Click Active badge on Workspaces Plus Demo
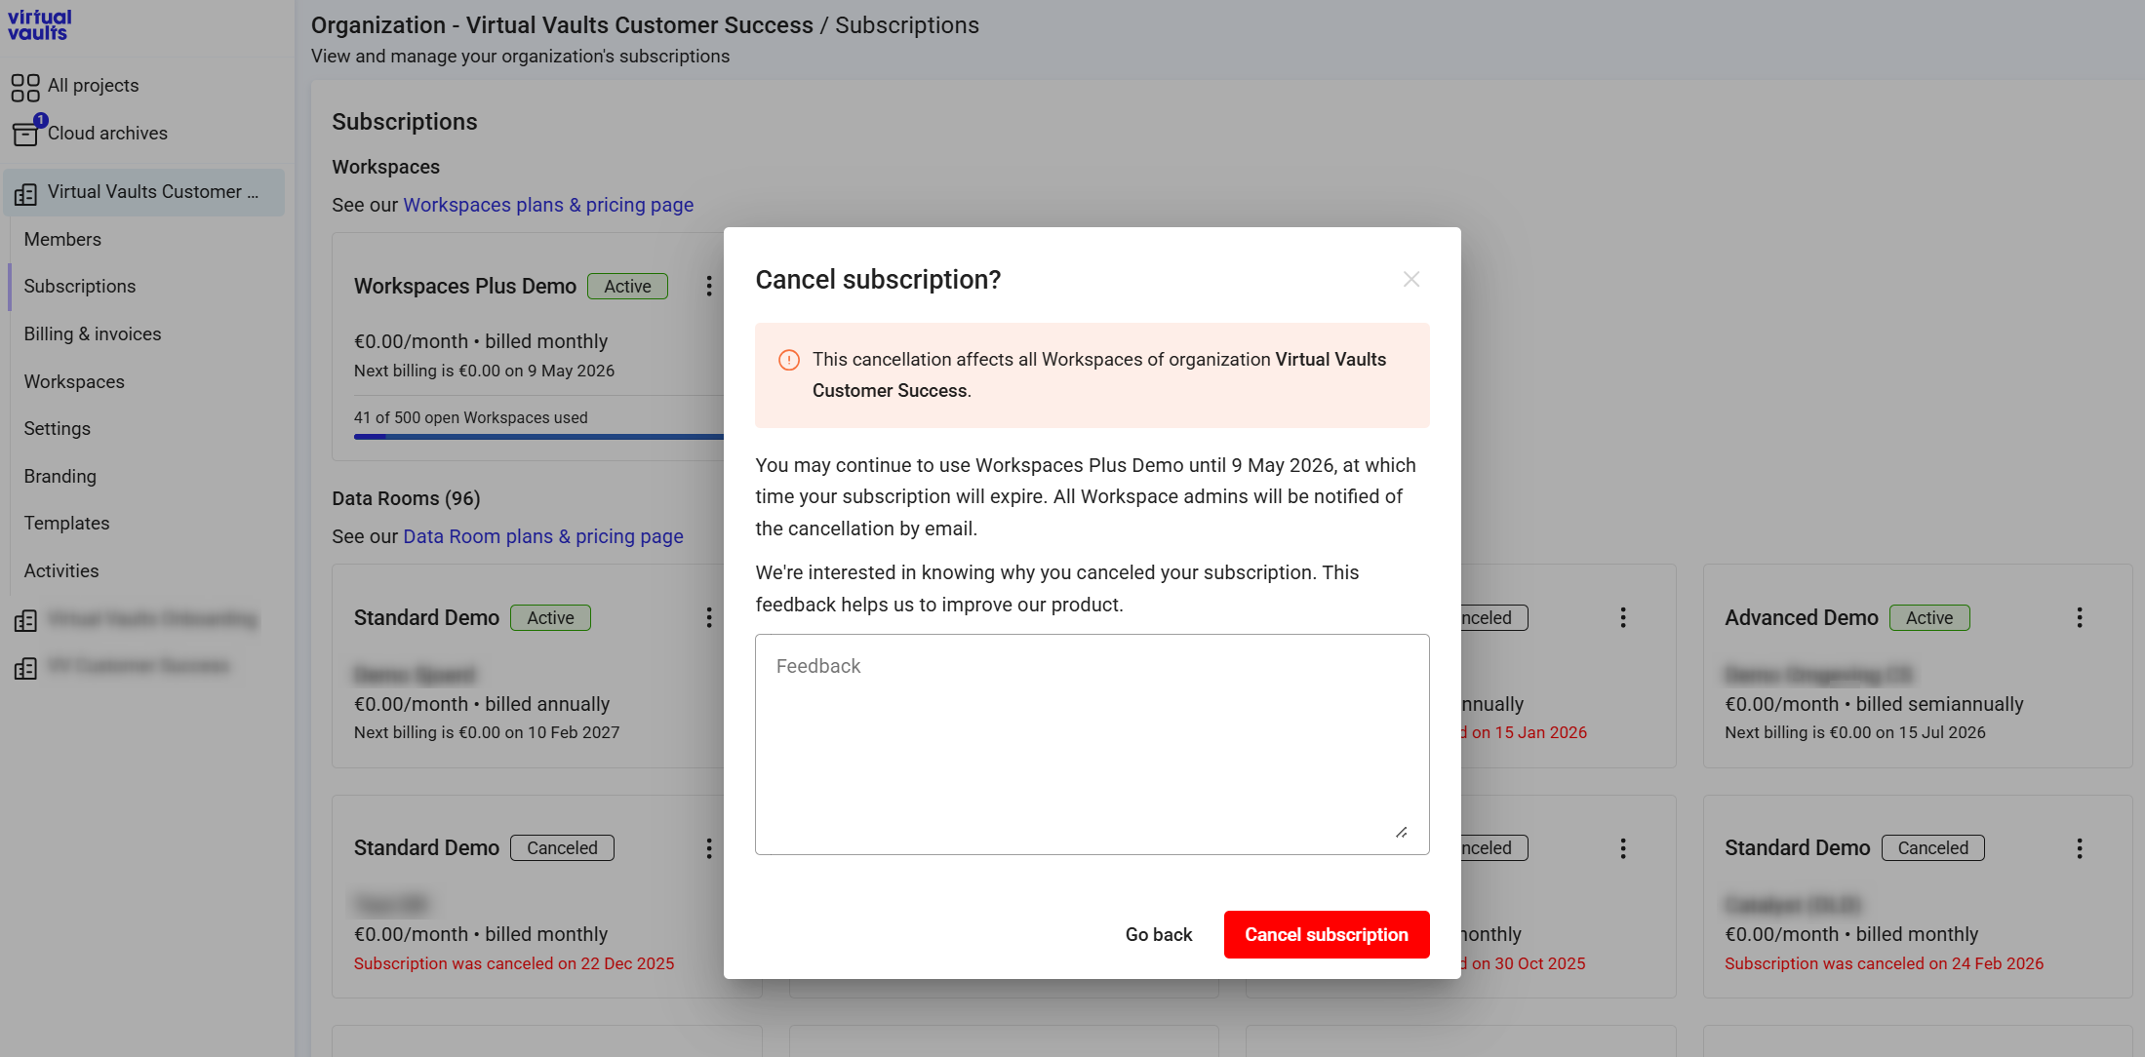The height and width of the screenshot is (1057, 2145). pyautogui.click(x=627, y=287)
